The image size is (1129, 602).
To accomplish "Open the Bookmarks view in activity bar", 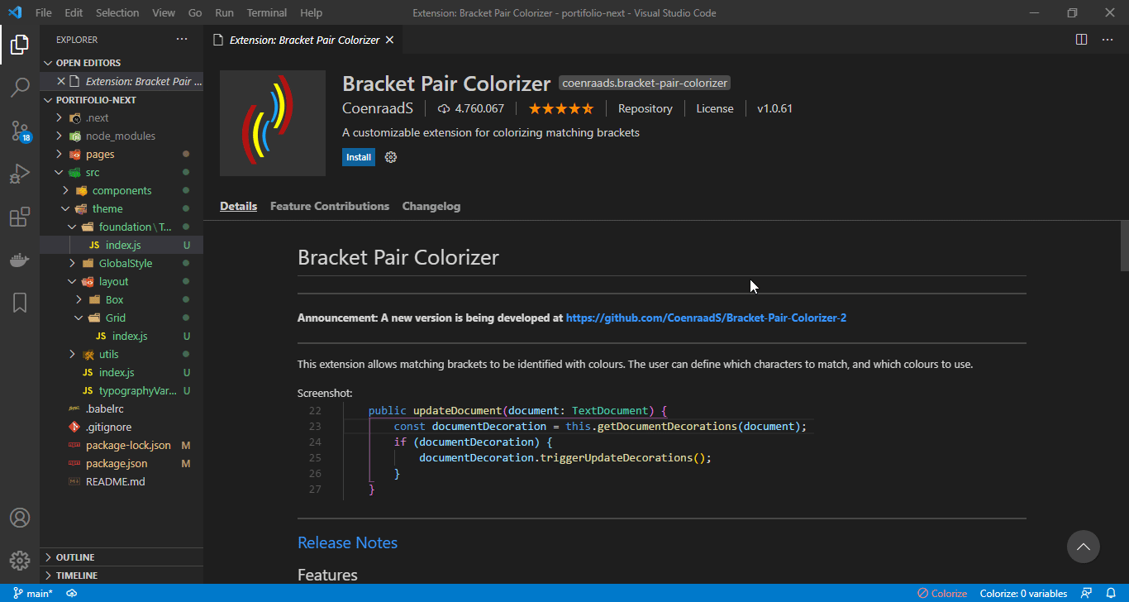I will point(20,303).
